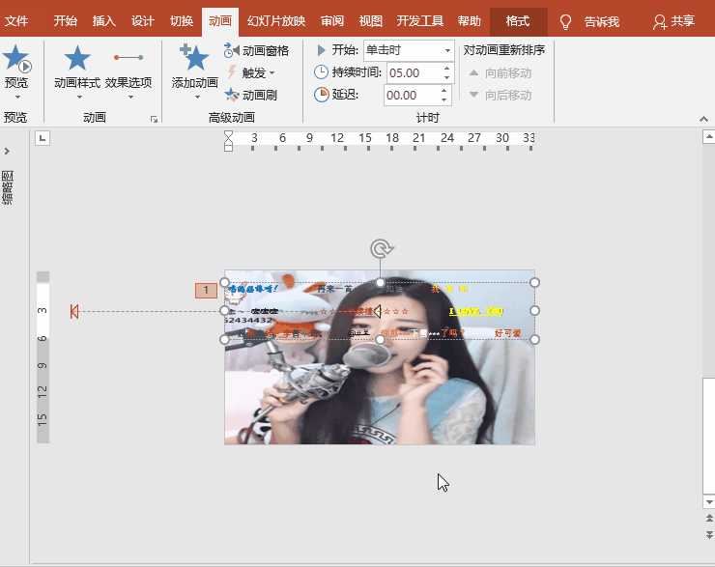Image resolution: width=715 pixels, height=567 pixels.
Task: Click the vertical scrollbar thumb
Action: tap(709, 436)
